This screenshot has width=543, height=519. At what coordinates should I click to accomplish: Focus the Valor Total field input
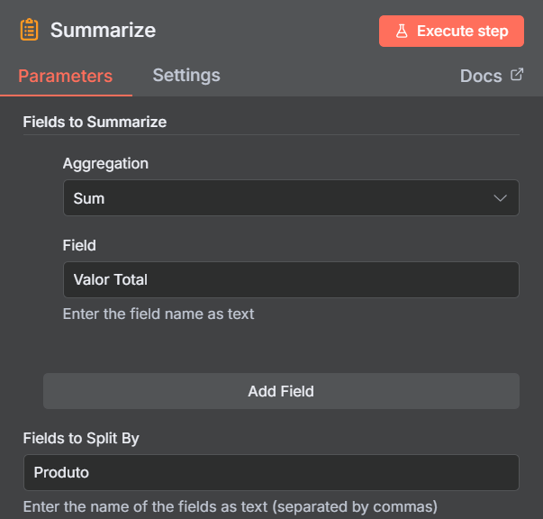[x=291, y=279]
